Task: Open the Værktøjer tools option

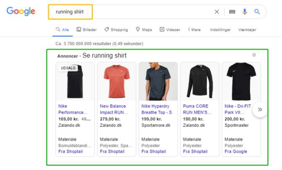Action: (247, 30)
